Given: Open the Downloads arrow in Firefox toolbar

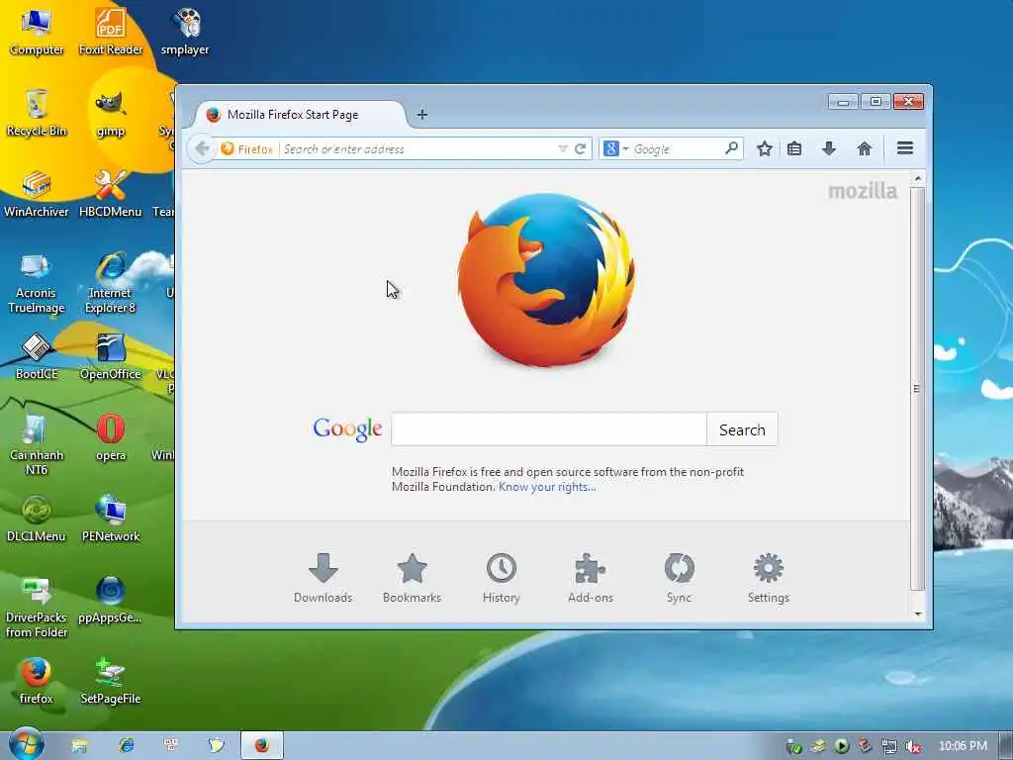Looking at the screenshot, I should point(829,148).
